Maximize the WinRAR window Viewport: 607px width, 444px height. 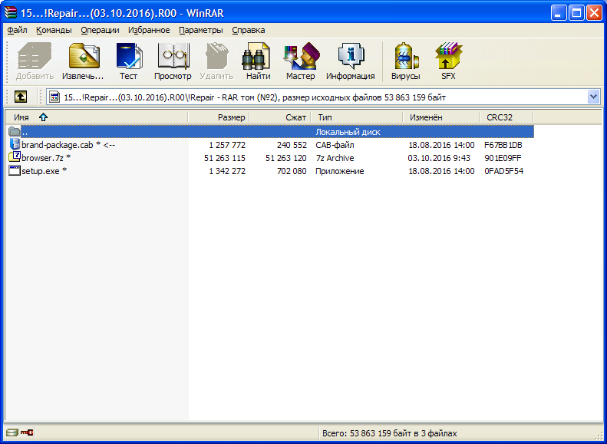[577, 13]
